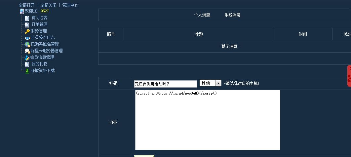Switch to 系统消息 tab
The image size is (351, 157).
tap(233, 15)
